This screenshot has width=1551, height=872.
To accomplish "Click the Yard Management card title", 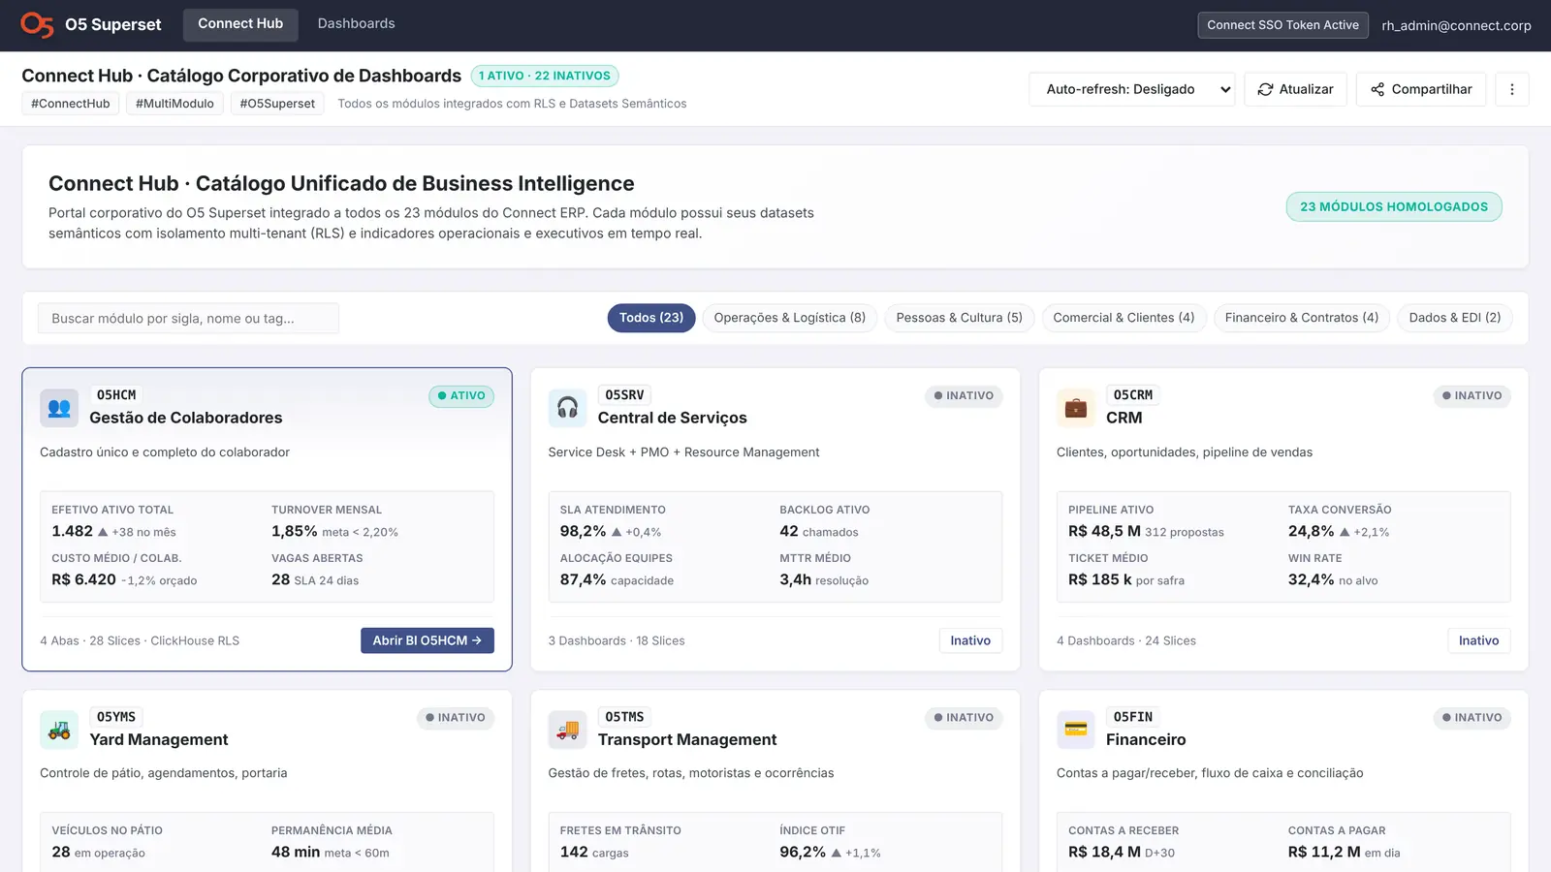I will 159,739.
